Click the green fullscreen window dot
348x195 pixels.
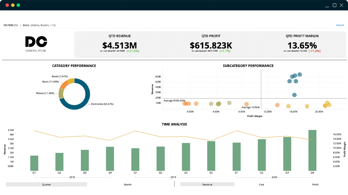18,5
